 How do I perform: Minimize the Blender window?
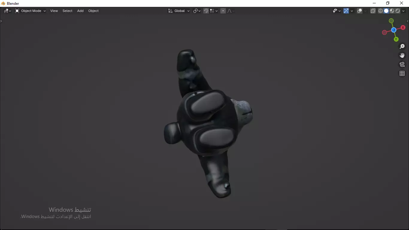click(374, 3)
